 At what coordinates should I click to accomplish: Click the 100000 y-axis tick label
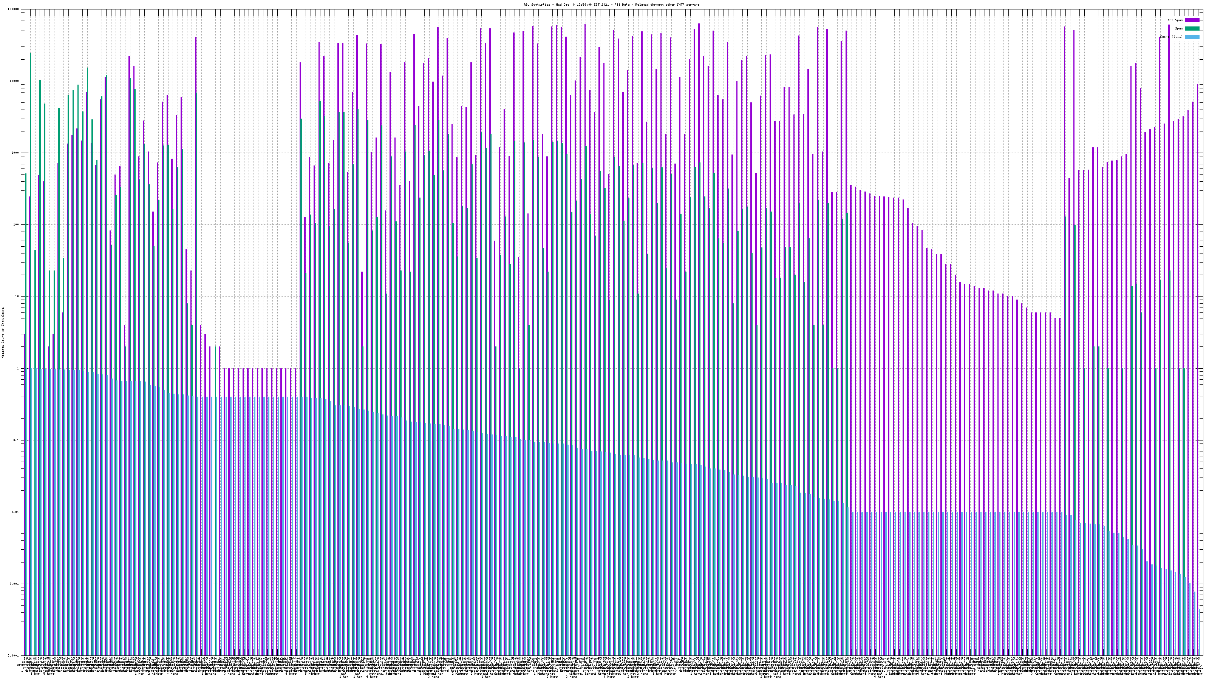click(x=14, y=9)
